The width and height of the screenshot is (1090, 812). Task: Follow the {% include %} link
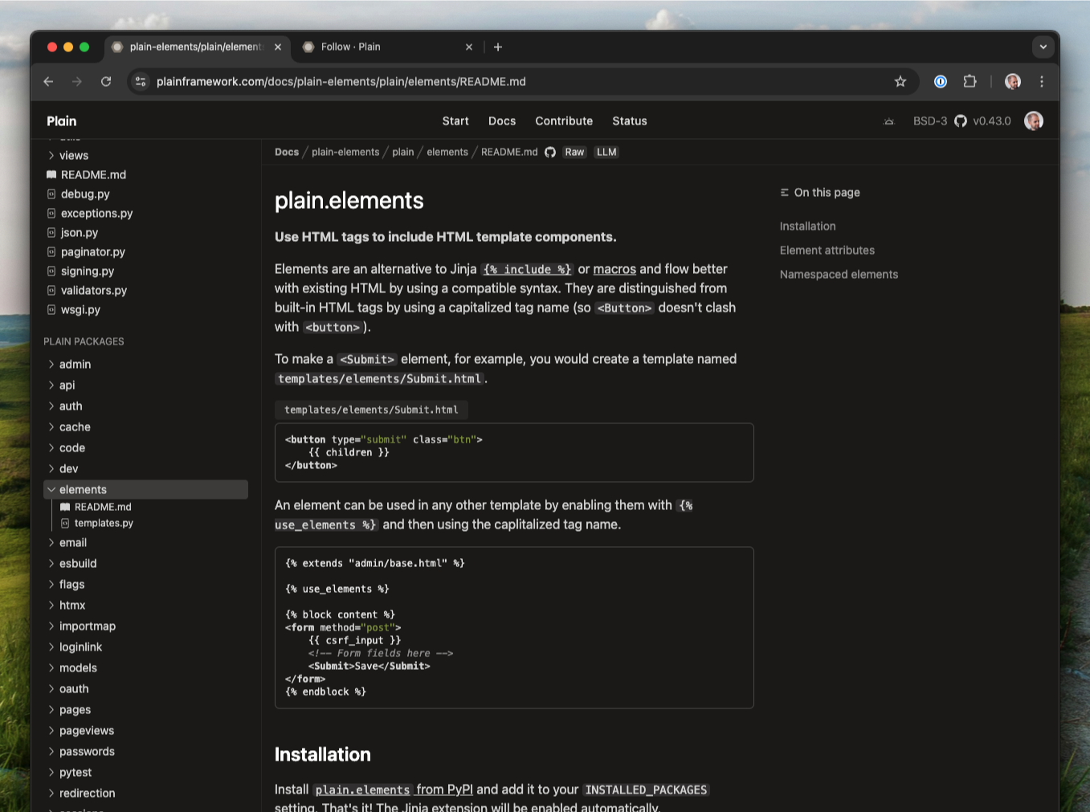[x=528, y=269]
